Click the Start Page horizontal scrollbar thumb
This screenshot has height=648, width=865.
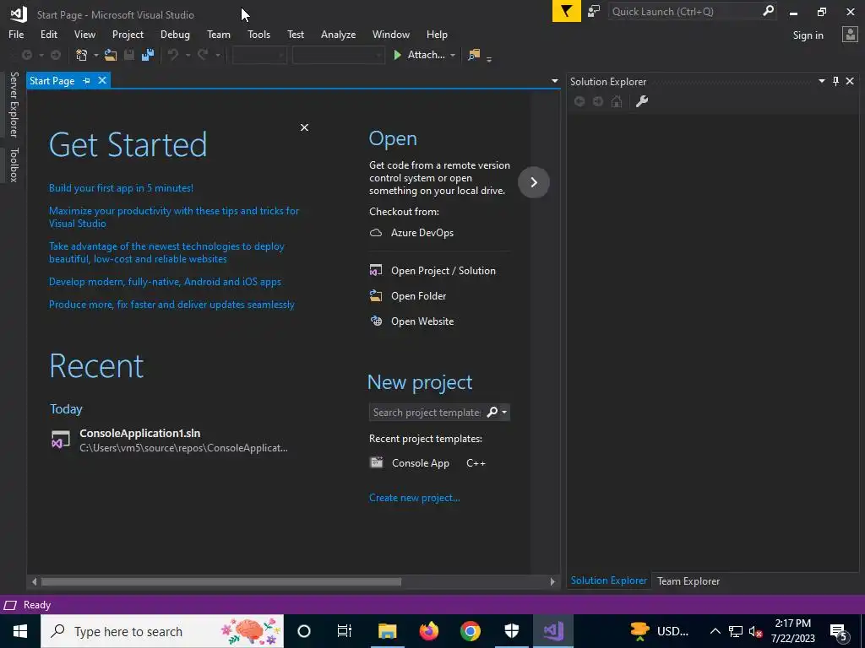[221, 581]
